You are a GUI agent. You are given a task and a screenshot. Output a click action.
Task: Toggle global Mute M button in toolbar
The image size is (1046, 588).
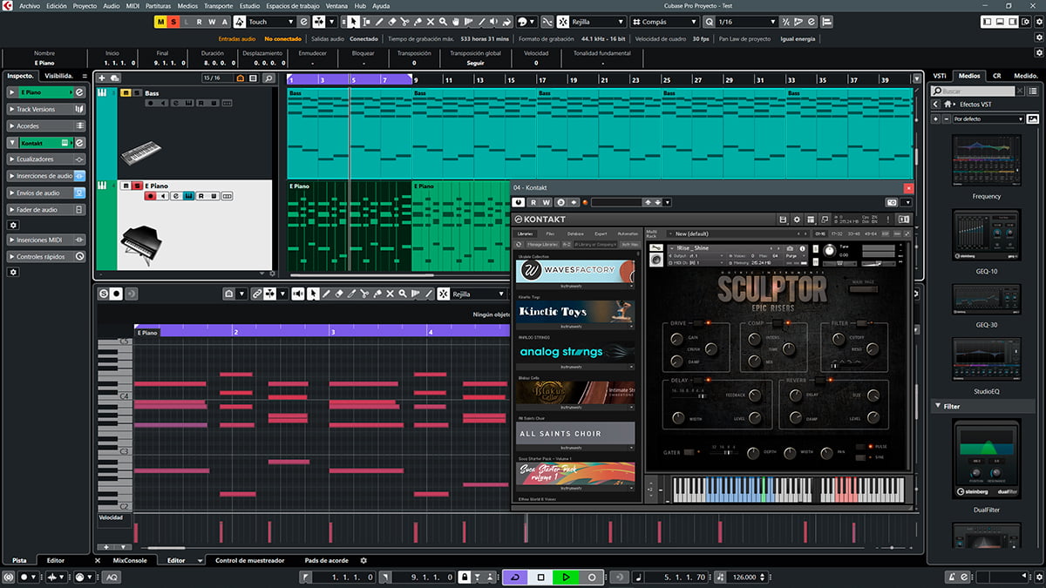click(x=161, y=21)
